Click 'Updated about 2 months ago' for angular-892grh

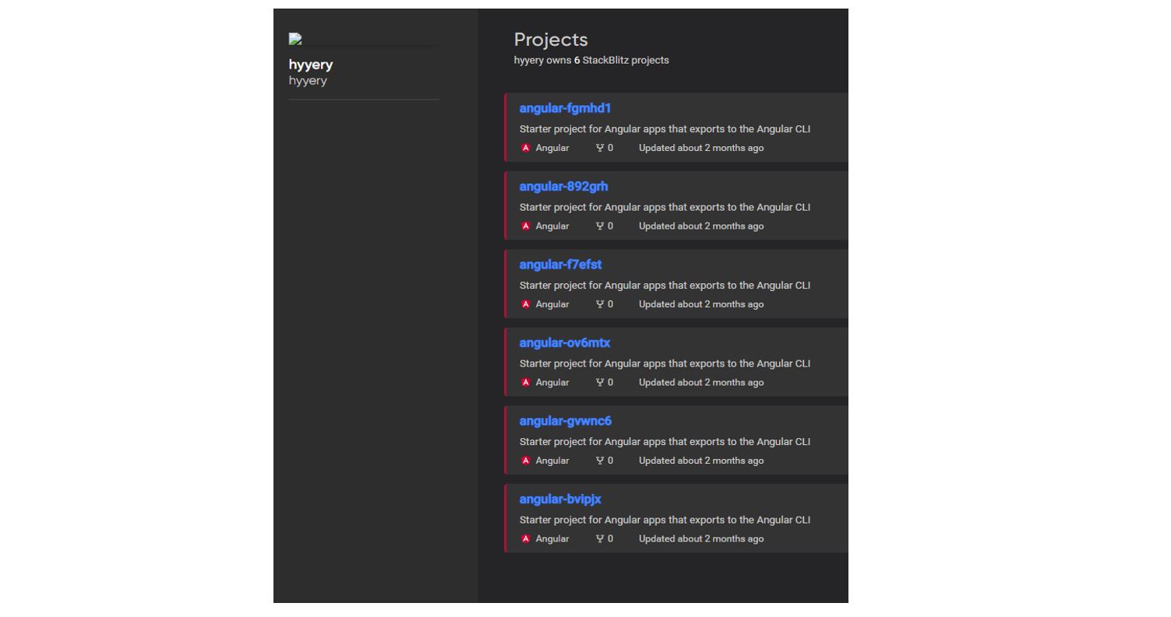pyautogui.click(x=701, y=226)
